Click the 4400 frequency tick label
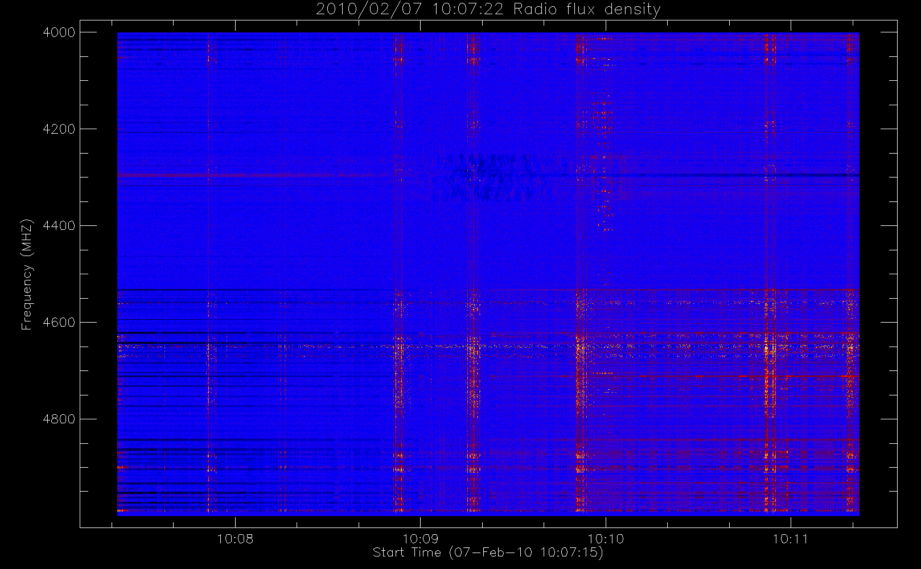Image resolution: width=921 pixels, height=569 pixels. (x=59, y=226)
